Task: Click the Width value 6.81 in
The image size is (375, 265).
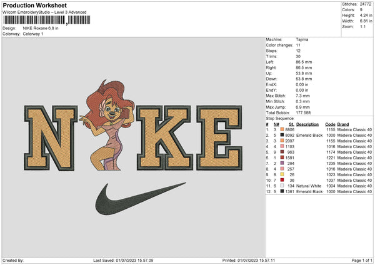Action: click(366, 21)
